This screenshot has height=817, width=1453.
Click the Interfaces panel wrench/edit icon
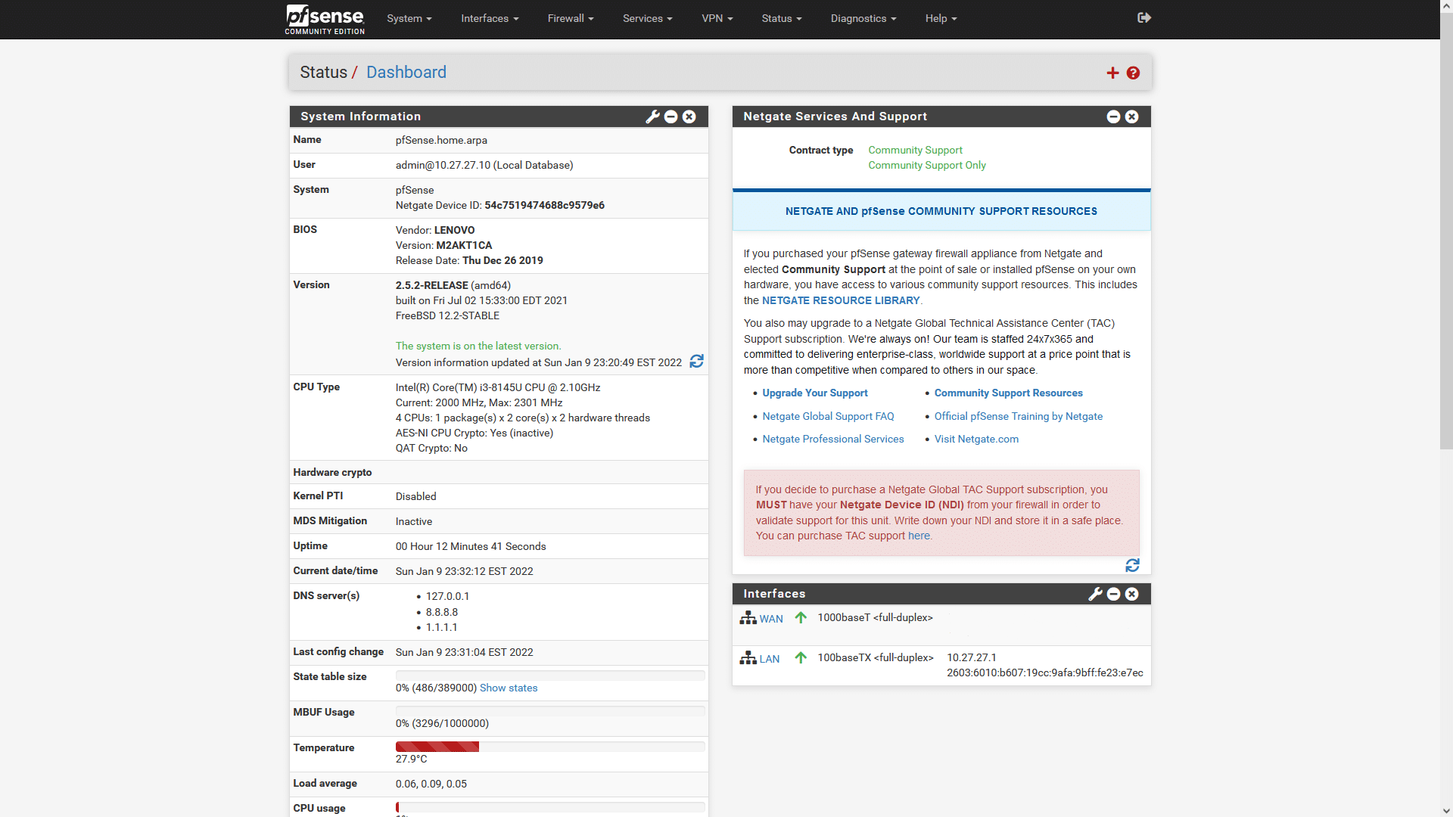(x=1095, y=592)
